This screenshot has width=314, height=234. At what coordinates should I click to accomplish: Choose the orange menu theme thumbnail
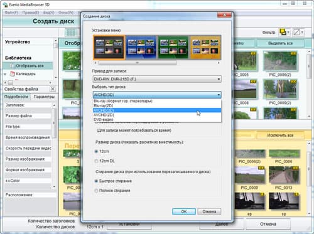[x=205, y=48]
